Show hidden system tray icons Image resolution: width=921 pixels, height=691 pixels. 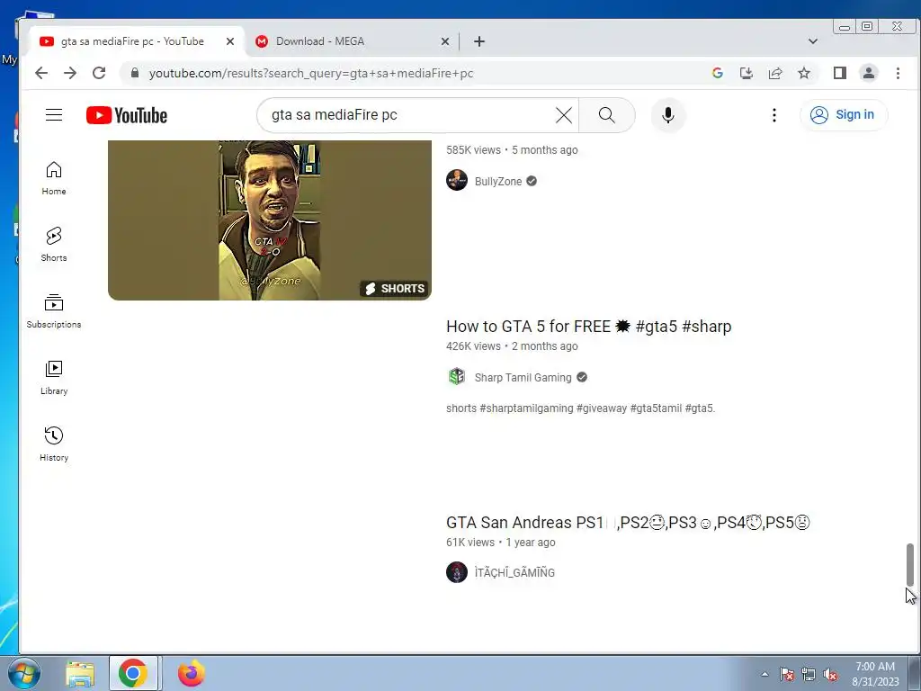[x=765, y=674]
